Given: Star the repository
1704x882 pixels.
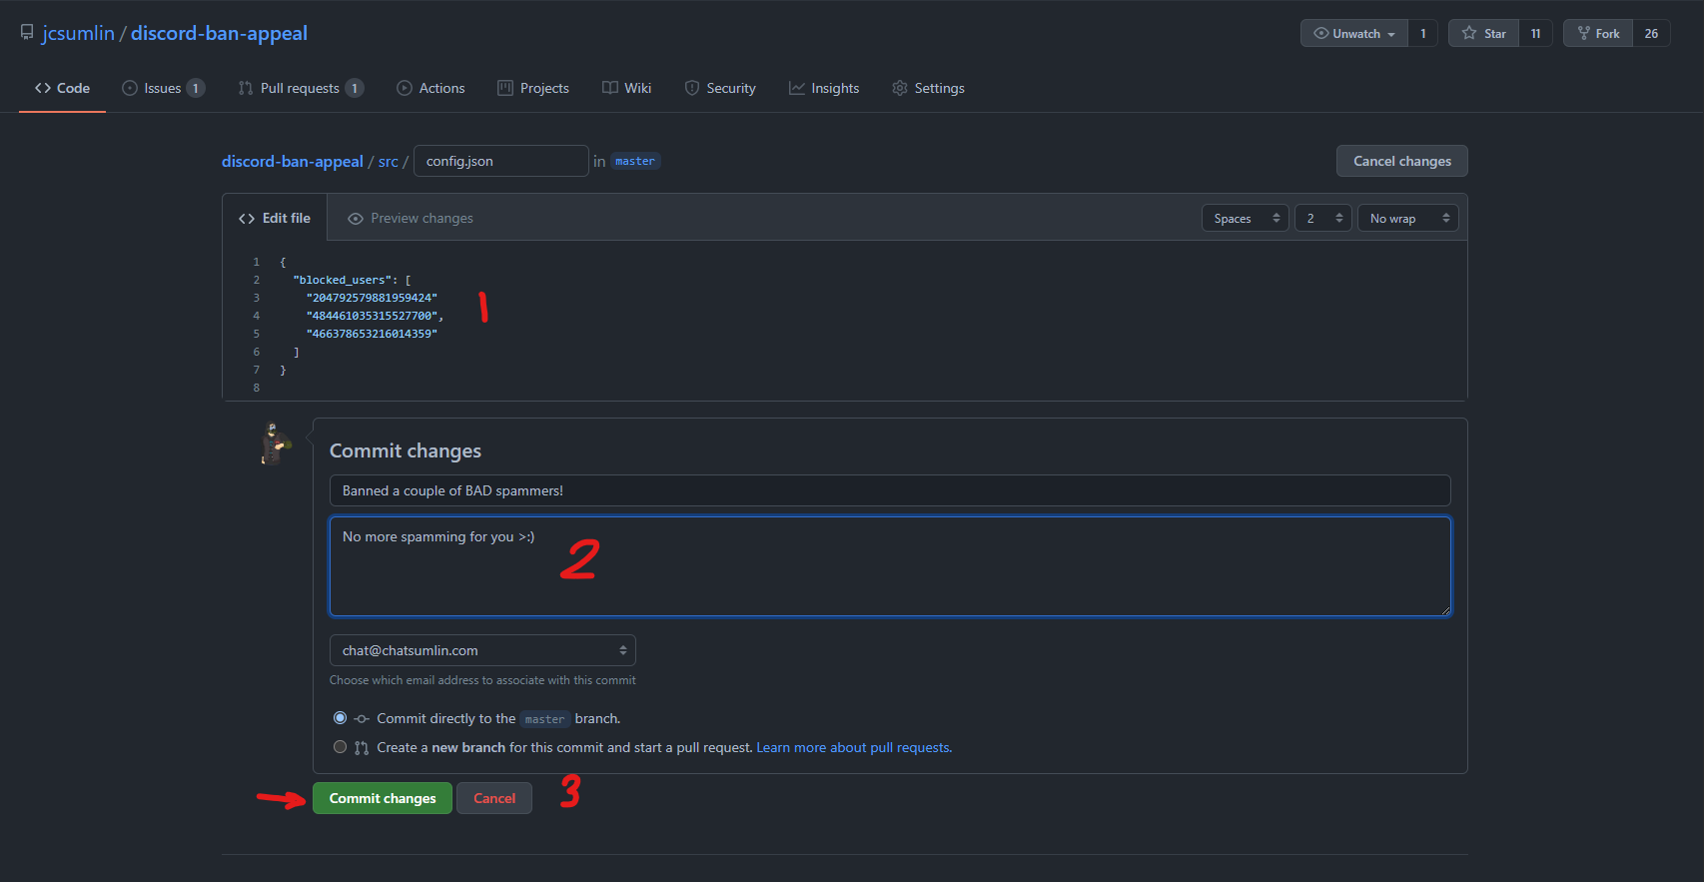Looking at the screenshot, I should [1483, 33].
